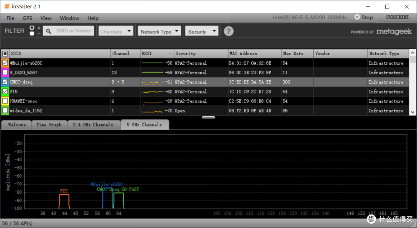This screenshot has width=417, height=228.
Task: Check the midea_da_1152 network checkbox
Action: coord(5,111)
